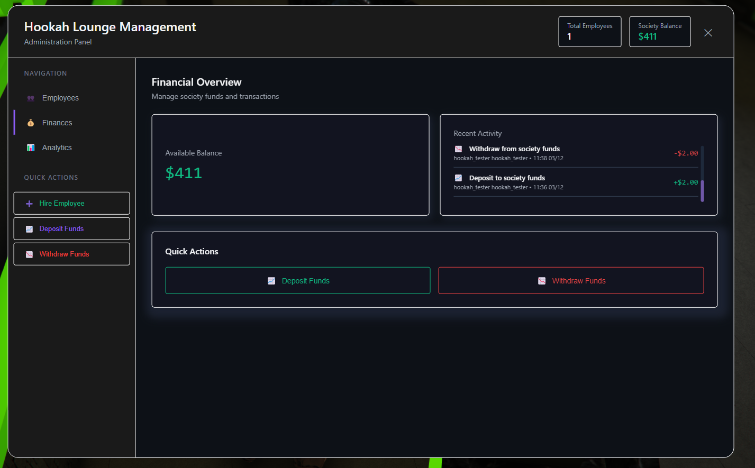The image size is (755, 468).
Task: Click the plus icon on Hire Employee
Action: [29, 204]
